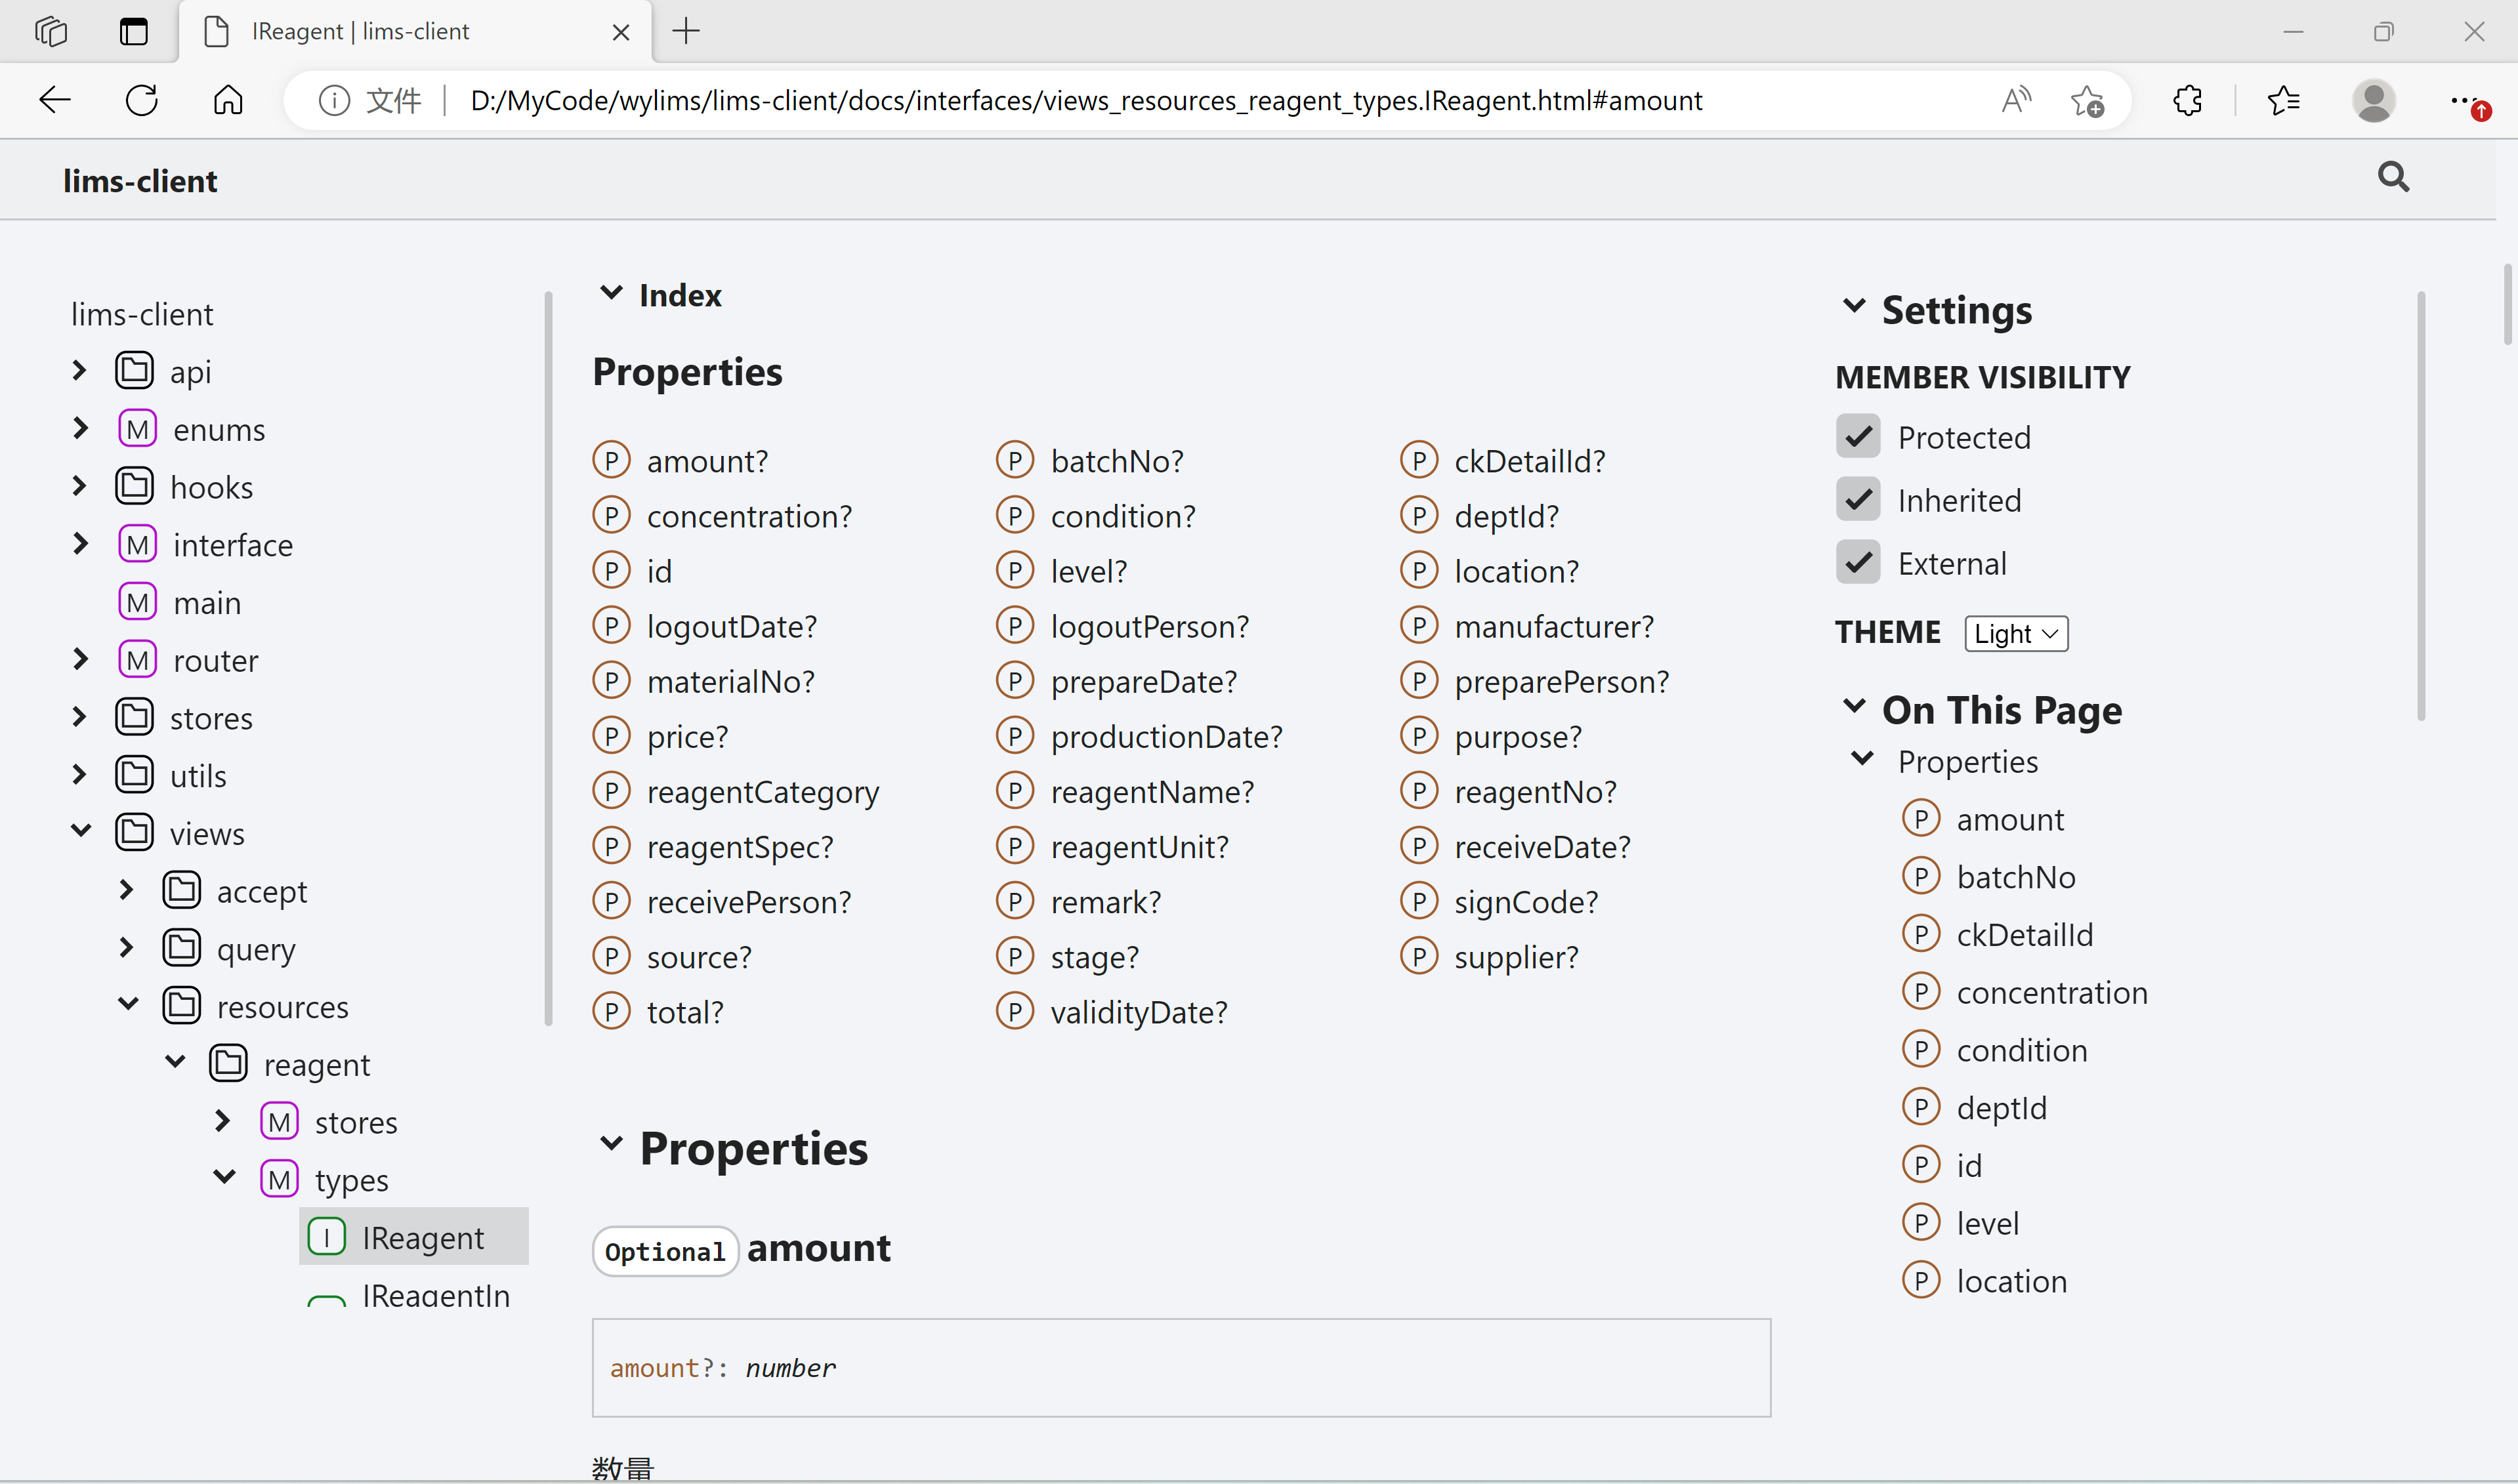The width and height of the screenshot is (2518, 1484).
Task: Open the batchNo? property link
Action: click(x=1117, y=459)
